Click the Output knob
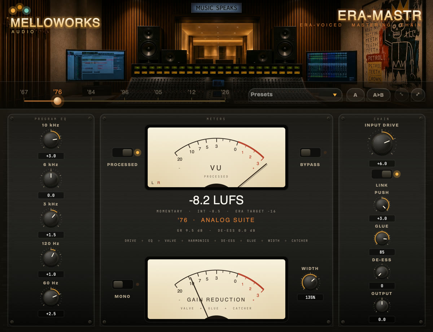This screenshot has height=332, width=433. click(x=382, y=306)
